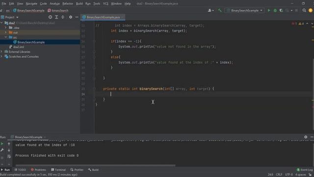
Task: Open the user account icon dropdown
Action: (210, 10)
